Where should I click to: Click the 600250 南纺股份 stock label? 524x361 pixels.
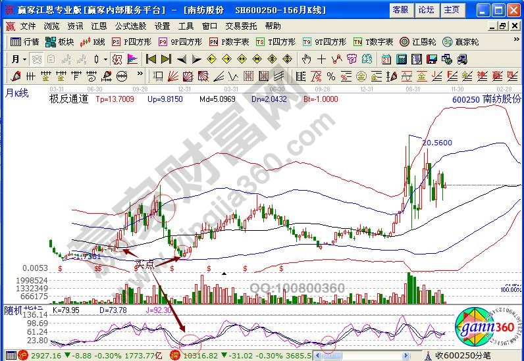coord(486,99)
